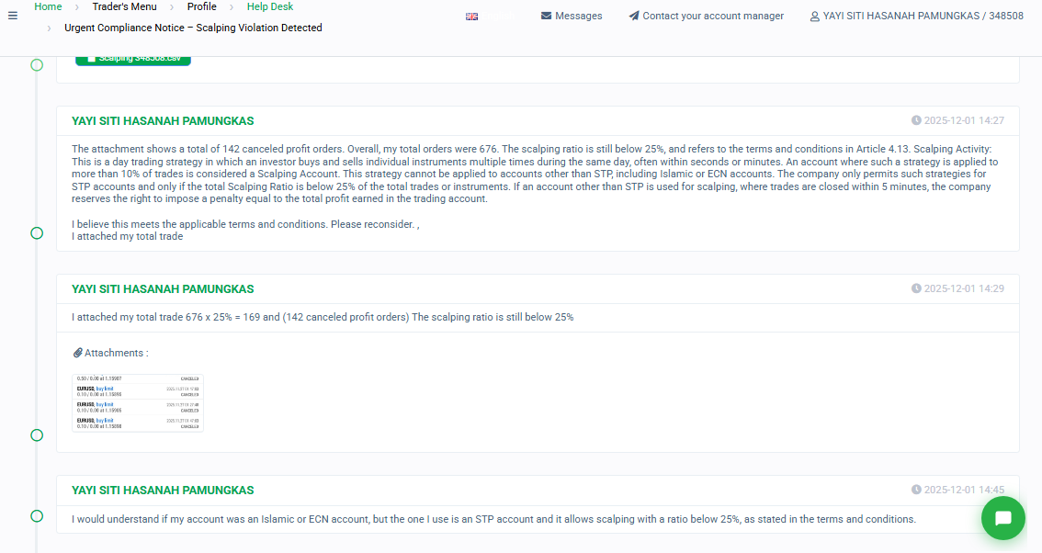Click the timestamp 2025-12-01 14:29
Image resolution: width=1042 pixels, height=553 pixels.
(964, 288)
